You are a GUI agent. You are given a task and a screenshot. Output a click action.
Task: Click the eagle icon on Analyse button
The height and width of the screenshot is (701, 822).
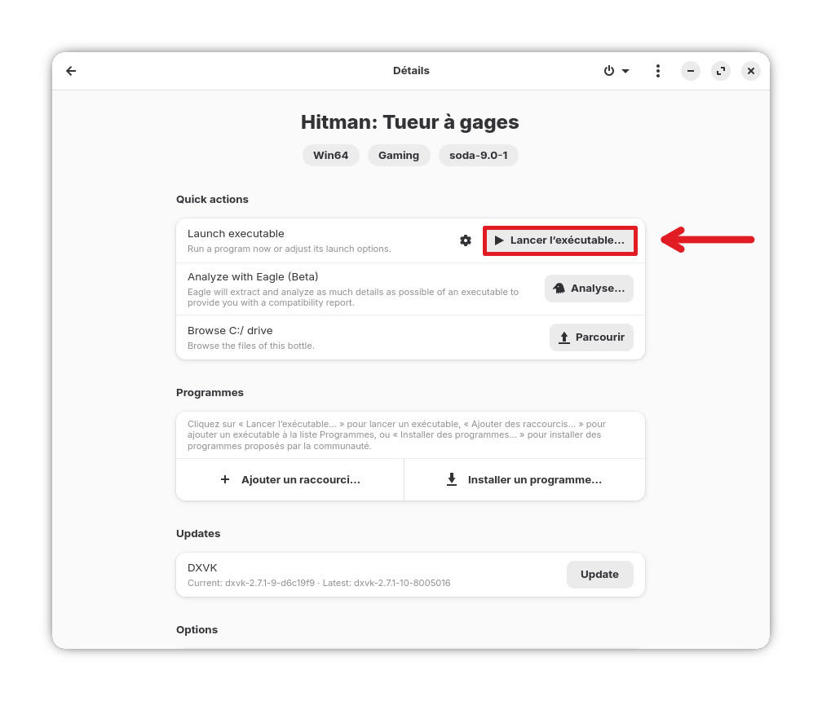(559, 289)
